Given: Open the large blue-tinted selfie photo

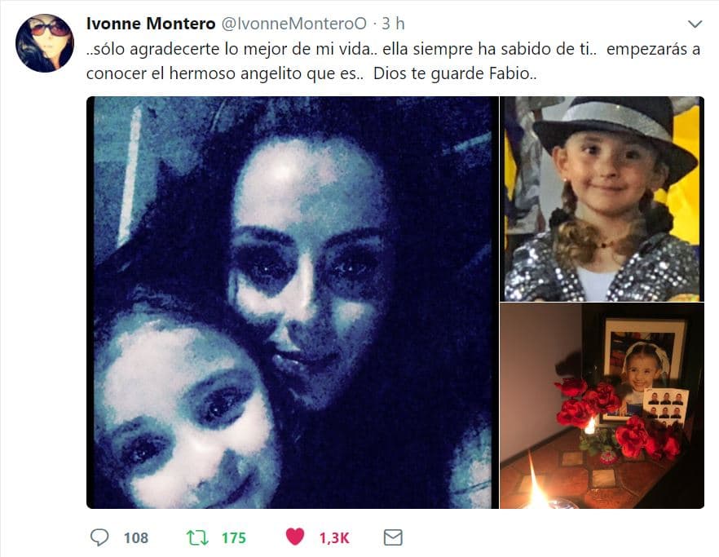Looking at the screenshot, I should point(292,303).
